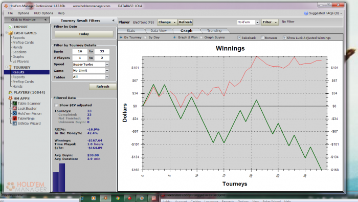The height and width of the screenshot is (202, 358).
Task: Open the Speed dropdown (Super Turbo)
Action: coord(107,65)
